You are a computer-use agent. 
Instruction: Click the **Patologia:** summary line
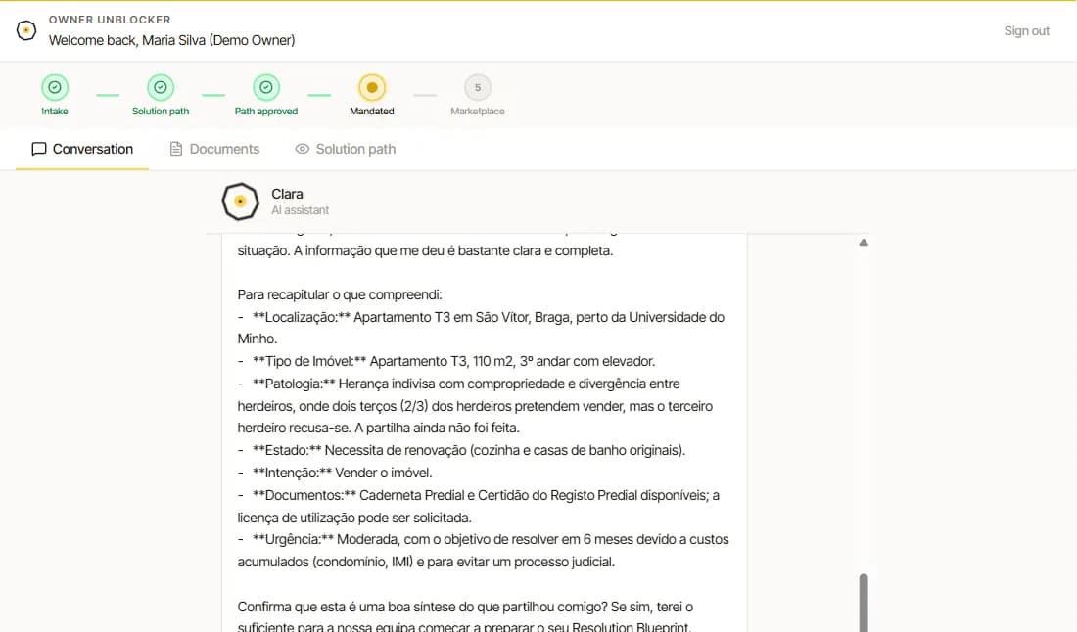(x=475, y=406)
